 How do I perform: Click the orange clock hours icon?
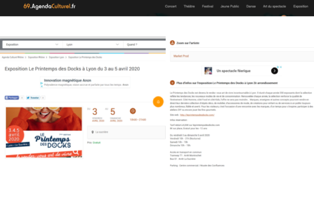133,111
